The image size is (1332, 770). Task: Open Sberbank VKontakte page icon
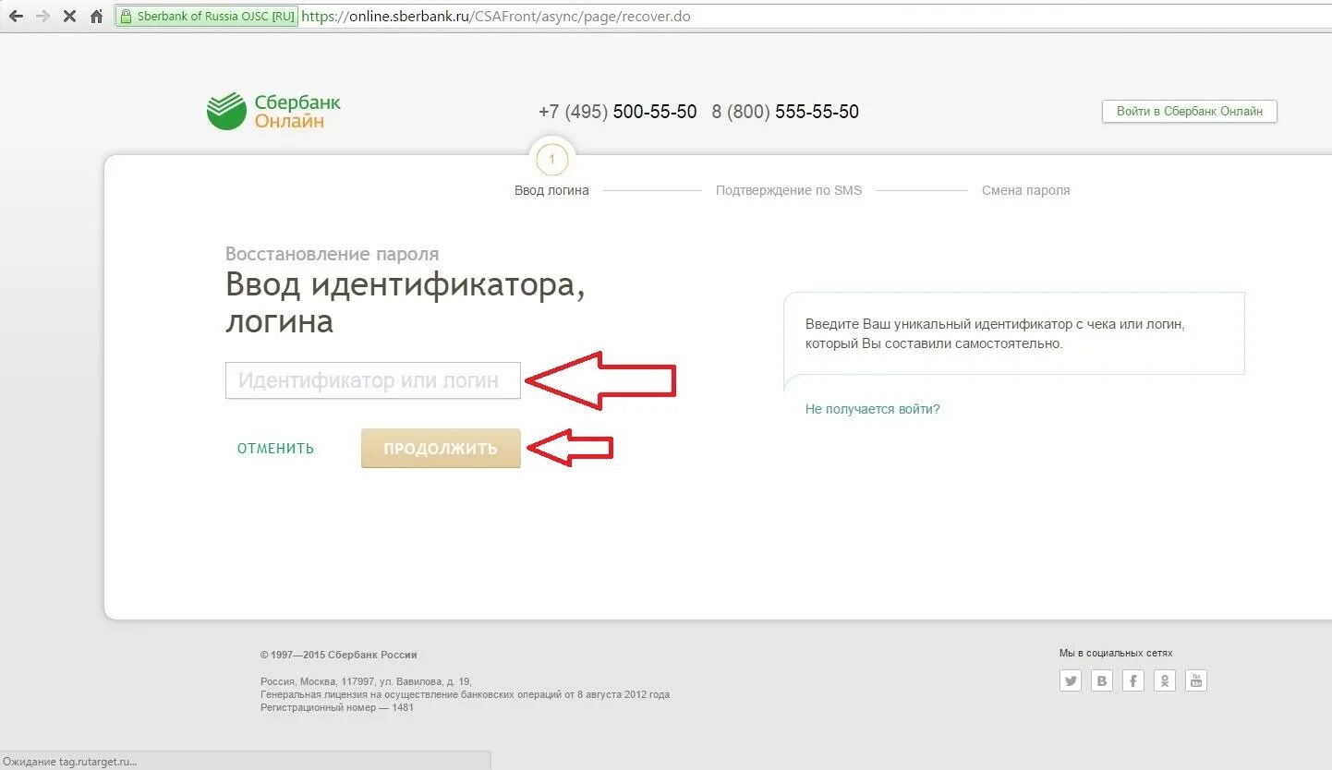pyautogui.click(x=1102, y=680)
